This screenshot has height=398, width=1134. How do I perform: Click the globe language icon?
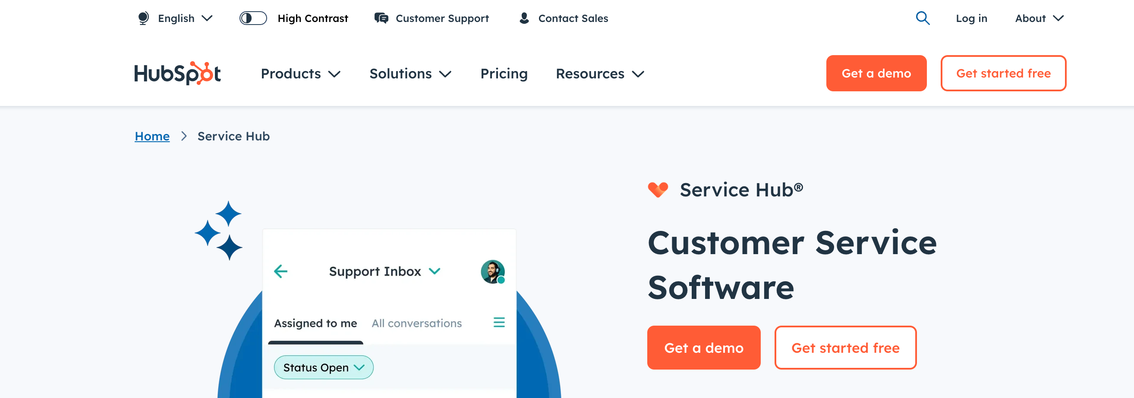143,19
